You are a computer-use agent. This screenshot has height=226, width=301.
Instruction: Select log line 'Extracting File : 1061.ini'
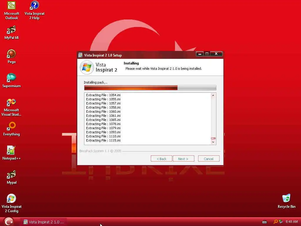pos(103,116)
